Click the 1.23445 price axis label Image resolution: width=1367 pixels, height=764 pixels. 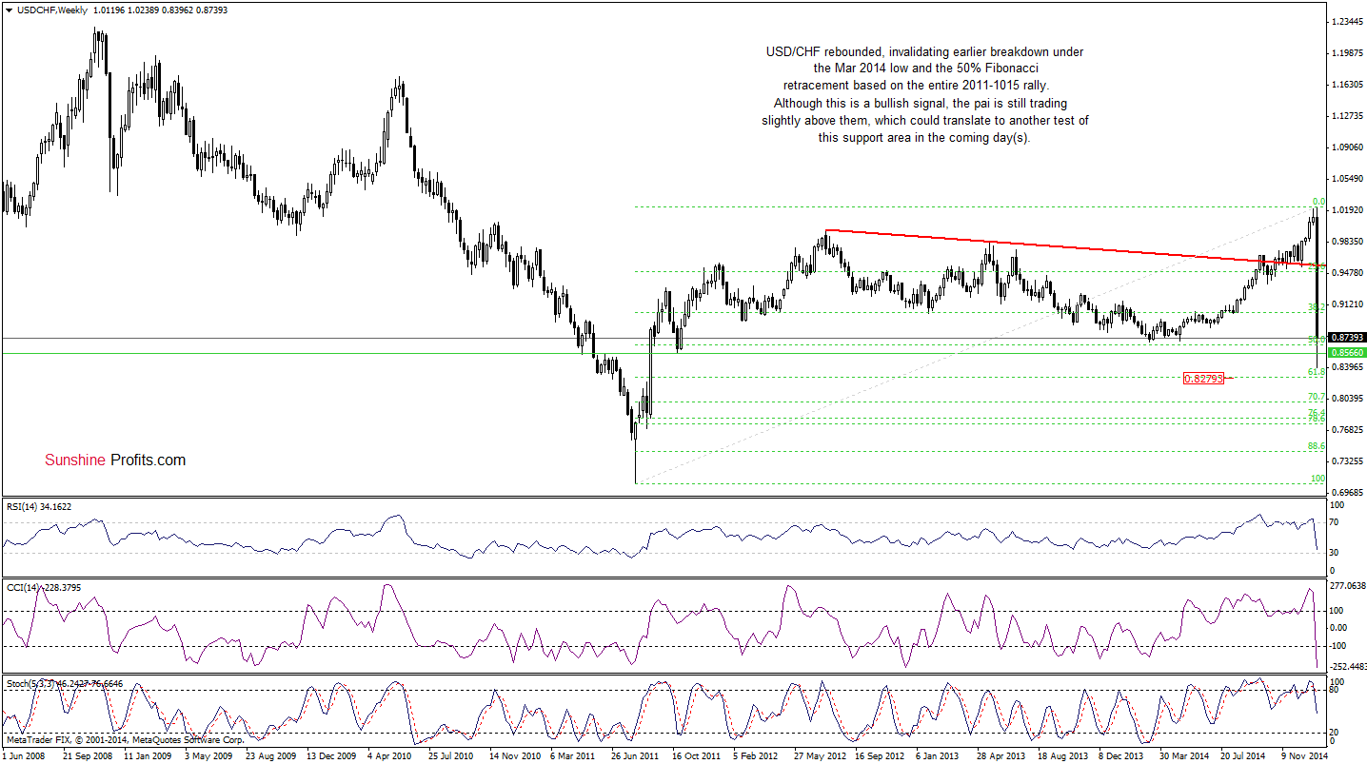[x=1346, y=22]
